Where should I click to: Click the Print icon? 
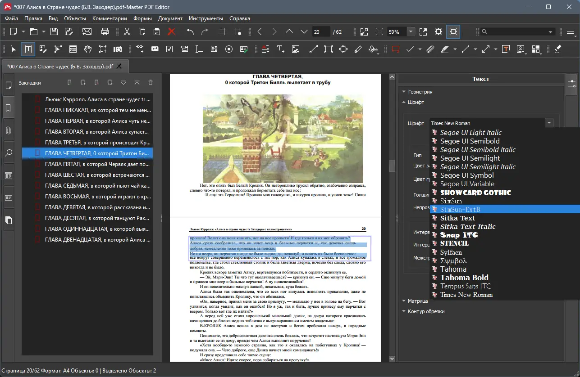(x=105, y=31)
